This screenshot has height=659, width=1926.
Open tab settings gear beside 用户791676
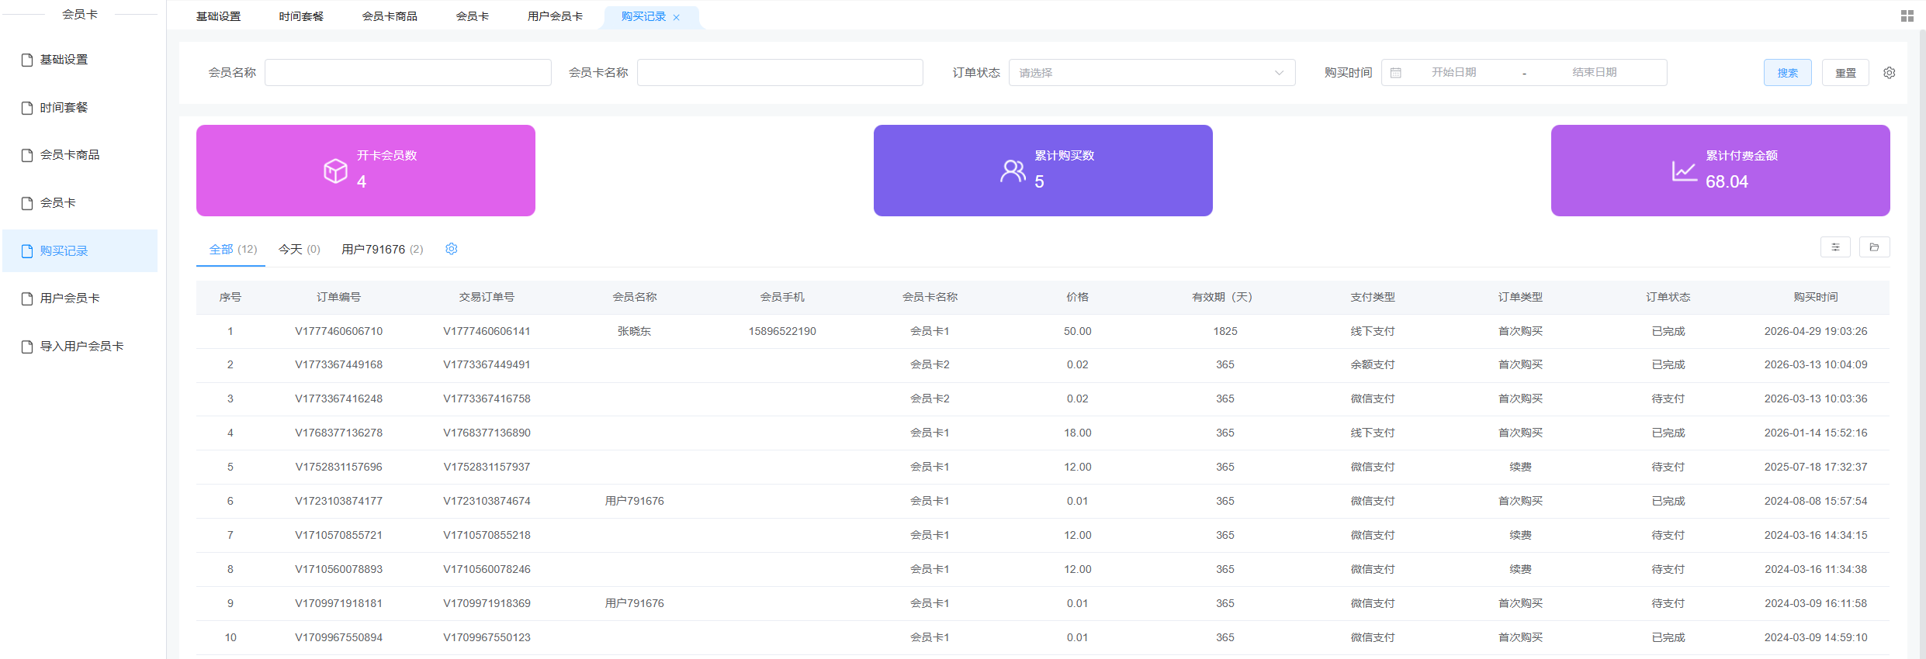[x=452, y=249]
